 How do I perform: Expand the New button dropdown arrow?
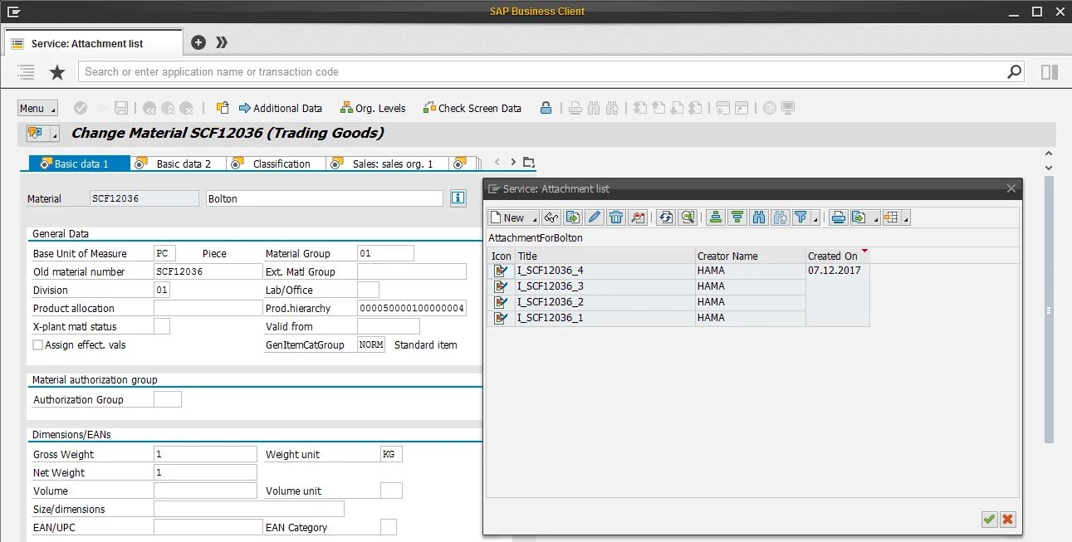tap(536, 218)
